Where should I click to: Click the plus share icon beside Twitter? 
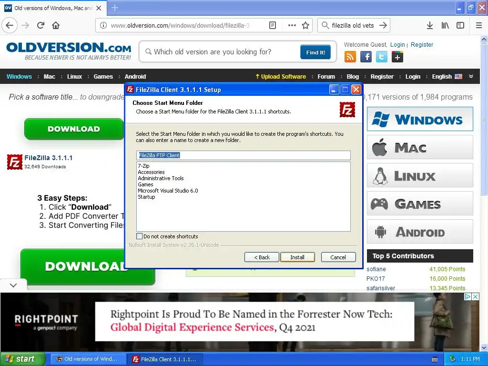397,57
